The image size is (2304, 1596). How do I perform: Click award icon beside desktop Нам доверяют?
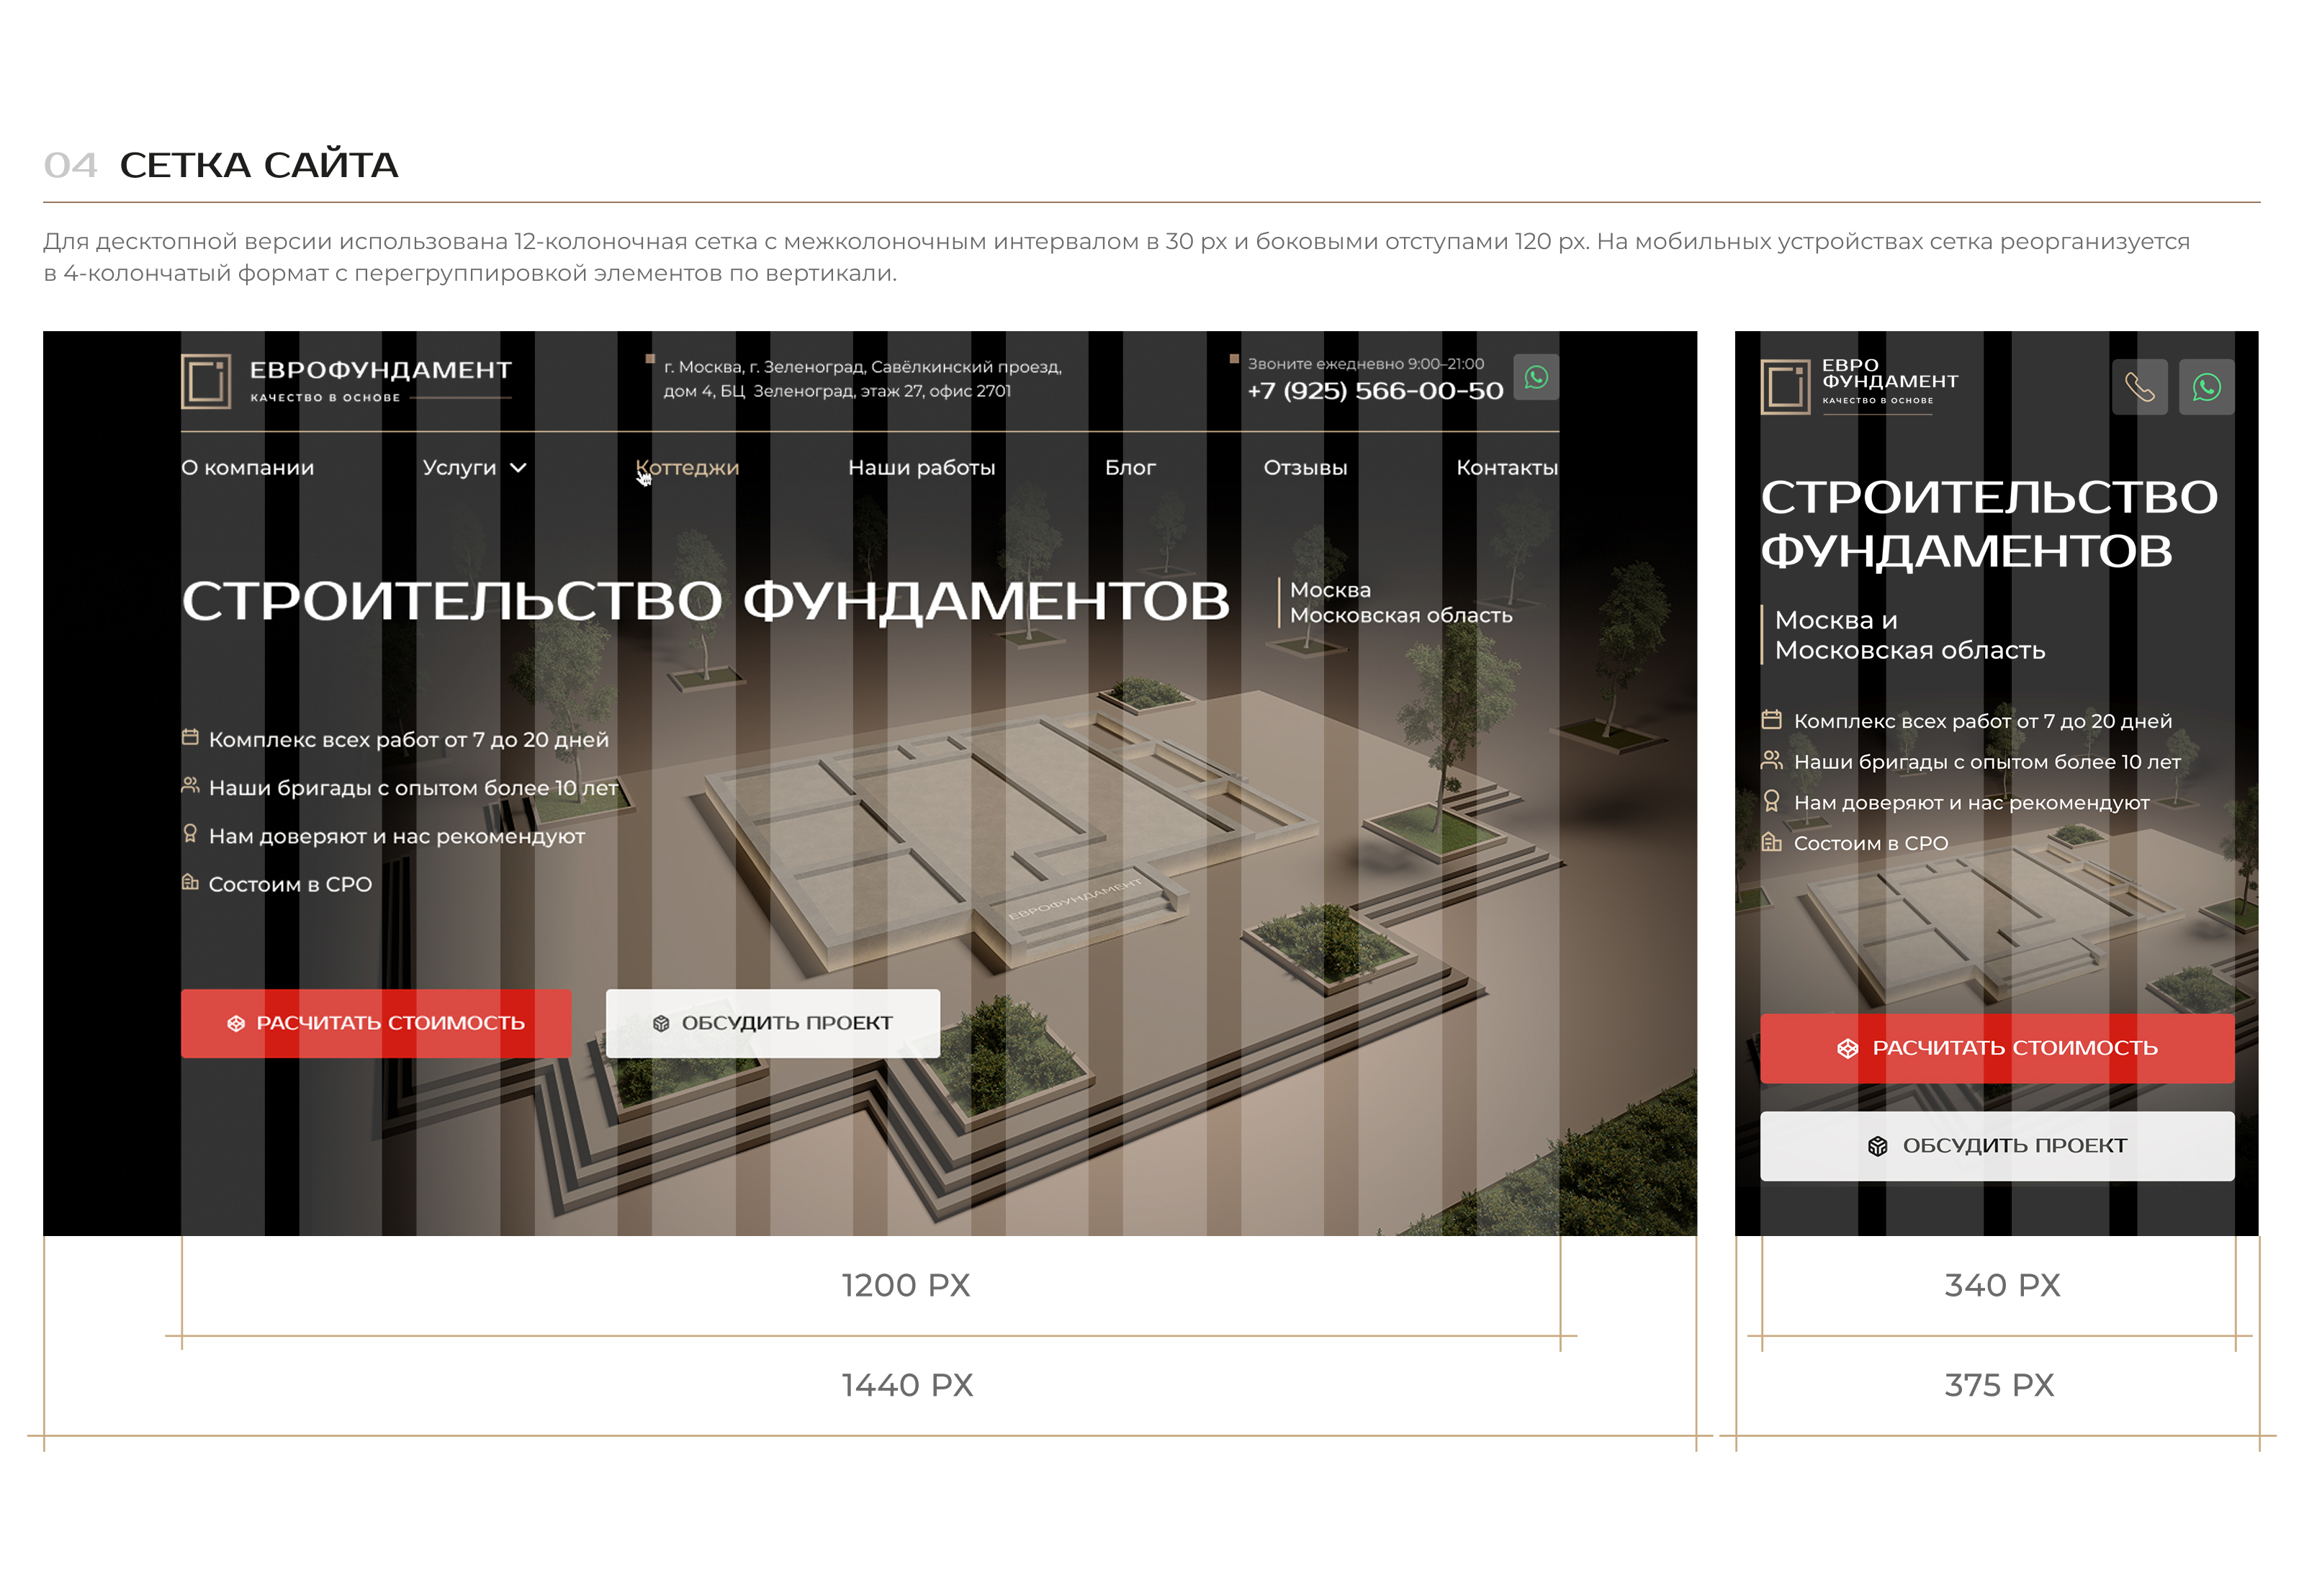(x=190, y=834)
